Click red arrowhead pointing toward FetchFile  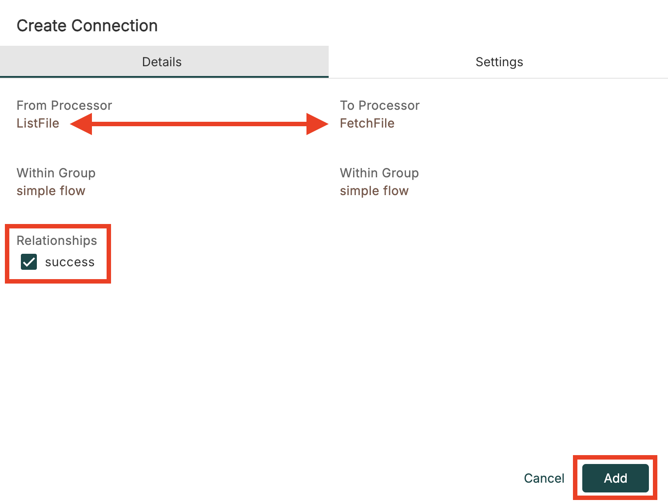[x=316, y=124]
